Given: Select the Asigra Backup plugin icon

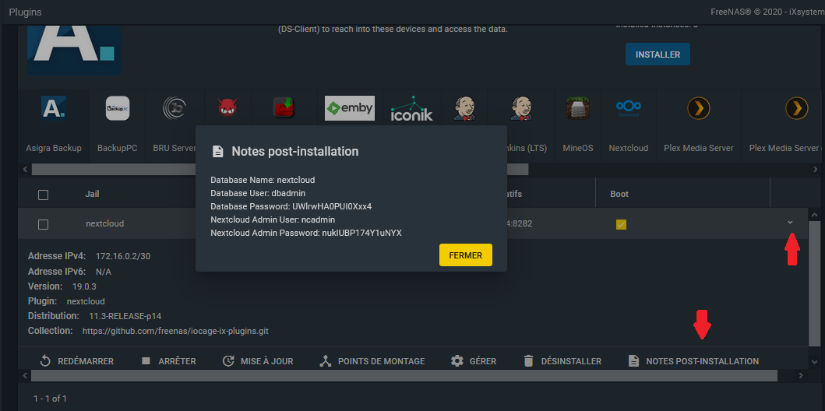Looking at the screenshot, I should point(53,109).
